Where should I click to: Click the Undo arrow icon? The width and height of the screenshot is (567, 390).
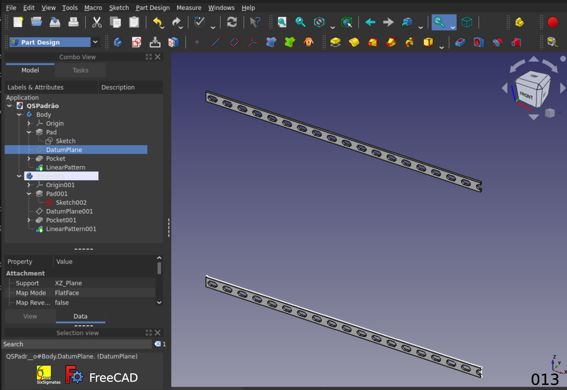(x=157, y=22)
